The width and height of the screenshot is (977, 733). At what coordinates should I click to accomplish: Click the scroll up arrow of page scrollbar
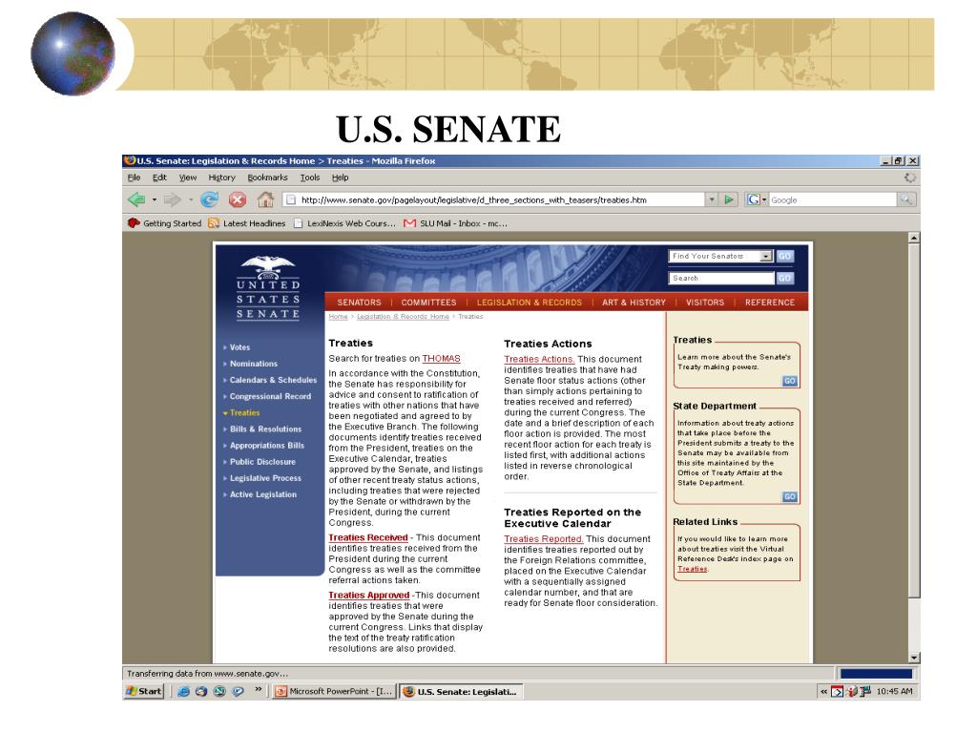point(914,238)
